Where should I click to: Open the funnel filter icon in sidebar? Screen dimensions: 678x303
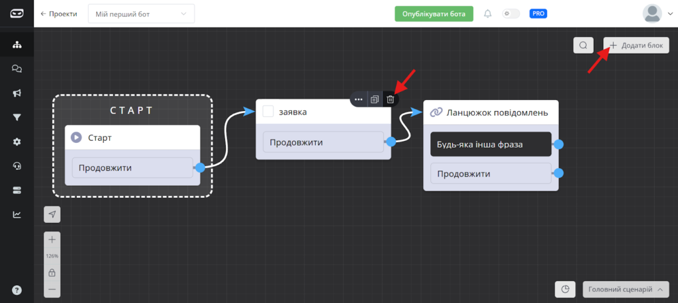(17, 118)
